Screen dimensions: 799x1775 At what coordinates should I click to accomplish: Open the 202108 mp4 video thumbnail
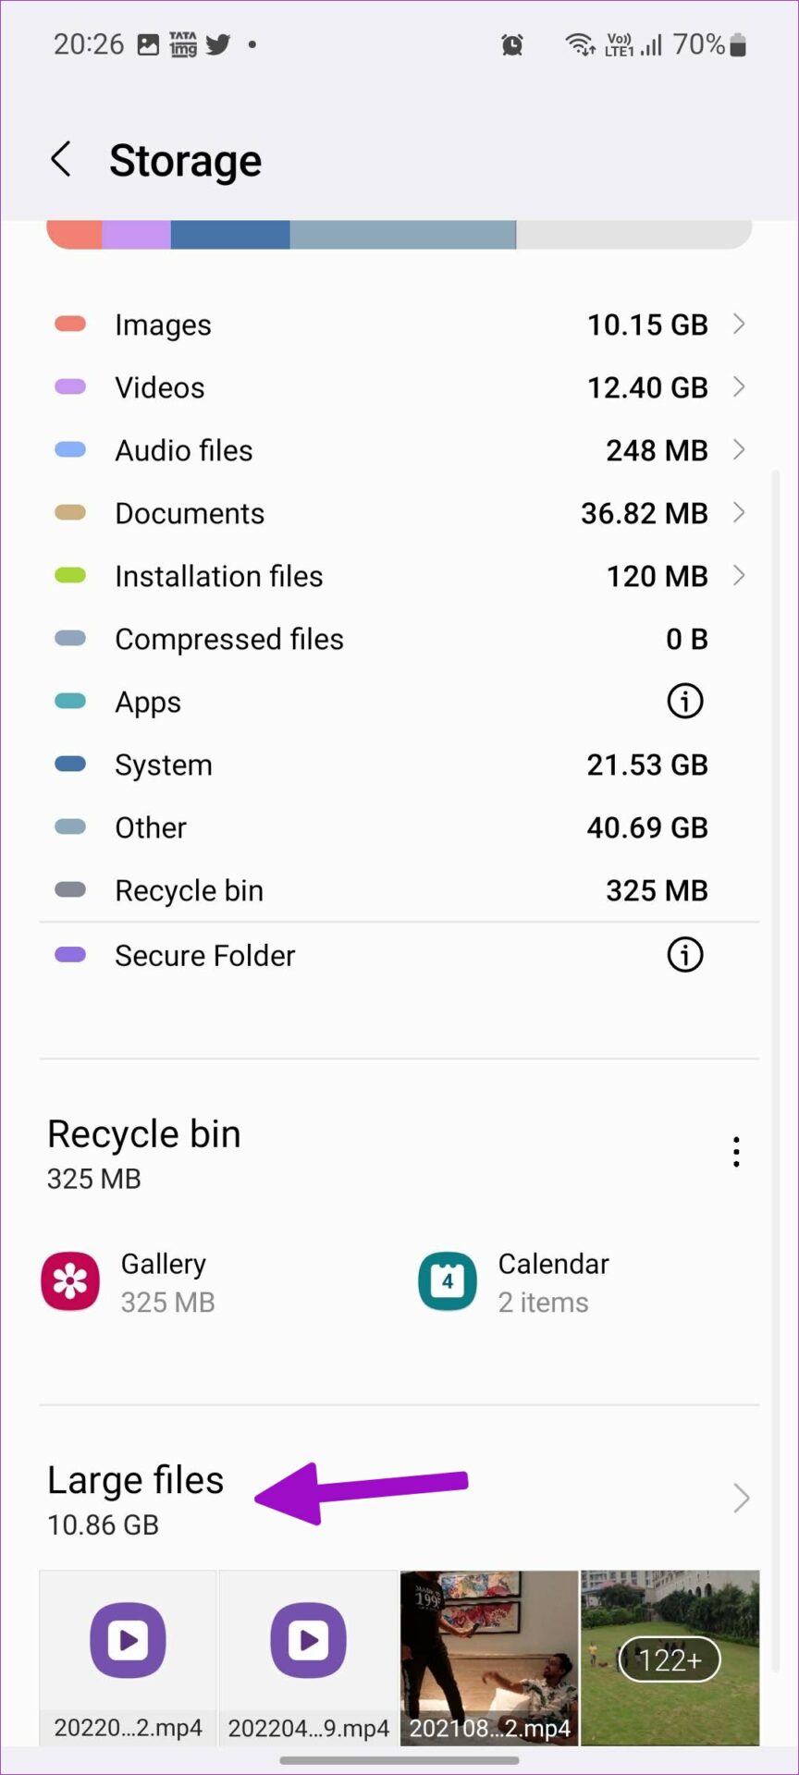tap(489, 1657)
